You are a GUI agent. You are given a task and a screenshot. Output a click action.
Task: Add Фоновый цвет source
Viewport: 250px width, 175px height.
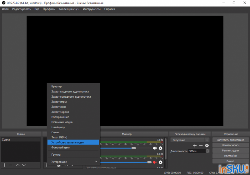[73, 148]
